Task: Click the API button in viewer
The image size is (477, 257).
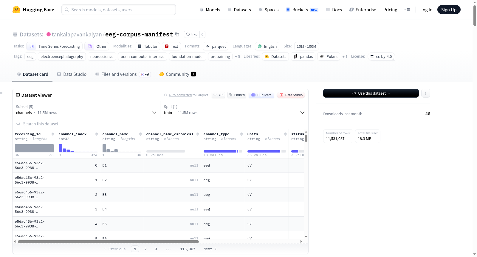Action: (218, 95)
